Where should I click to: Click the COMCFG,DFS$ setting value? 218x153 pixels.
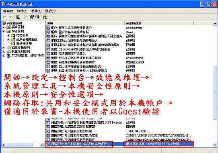pos(136,131)
